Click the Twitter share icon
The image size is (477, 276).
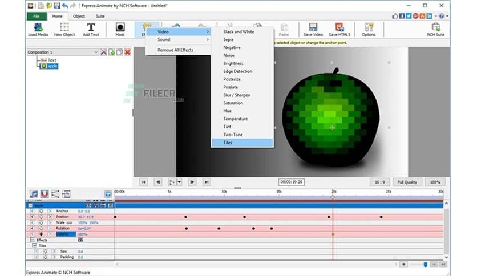point(409,16)
